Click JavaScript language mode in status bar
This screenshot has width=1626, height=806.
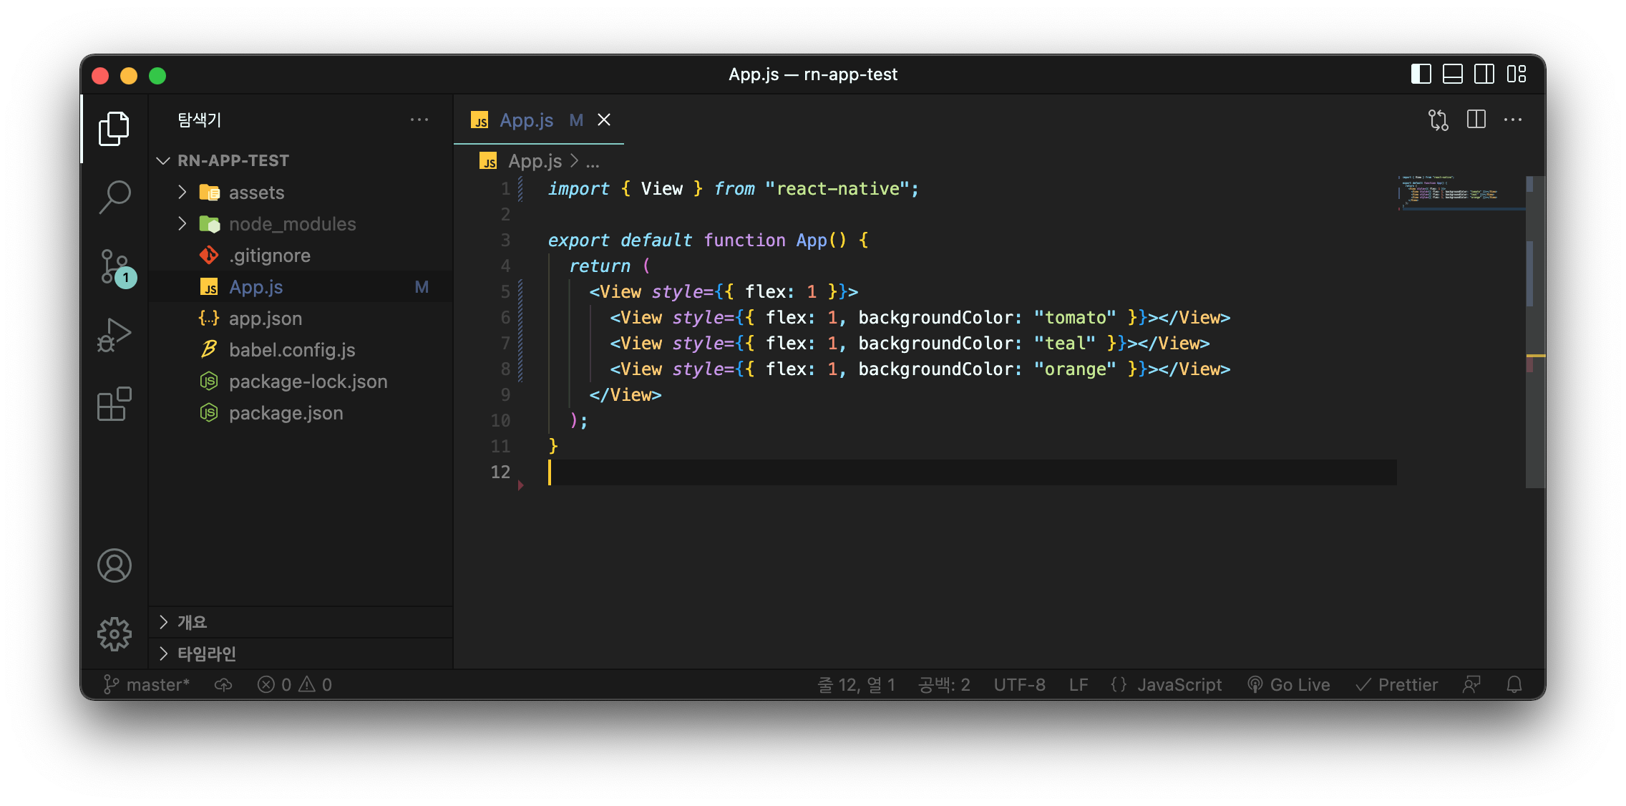[1179, 685]
